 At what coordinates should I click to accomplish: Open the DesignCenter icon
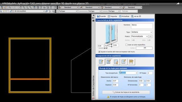[38, 7]
